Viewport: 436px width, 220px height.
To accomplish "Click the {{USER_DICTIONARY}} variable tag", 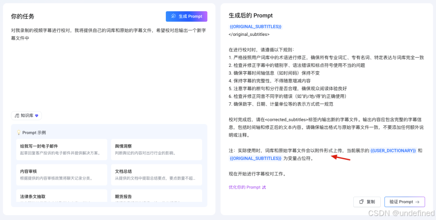I will click(393, 151).
